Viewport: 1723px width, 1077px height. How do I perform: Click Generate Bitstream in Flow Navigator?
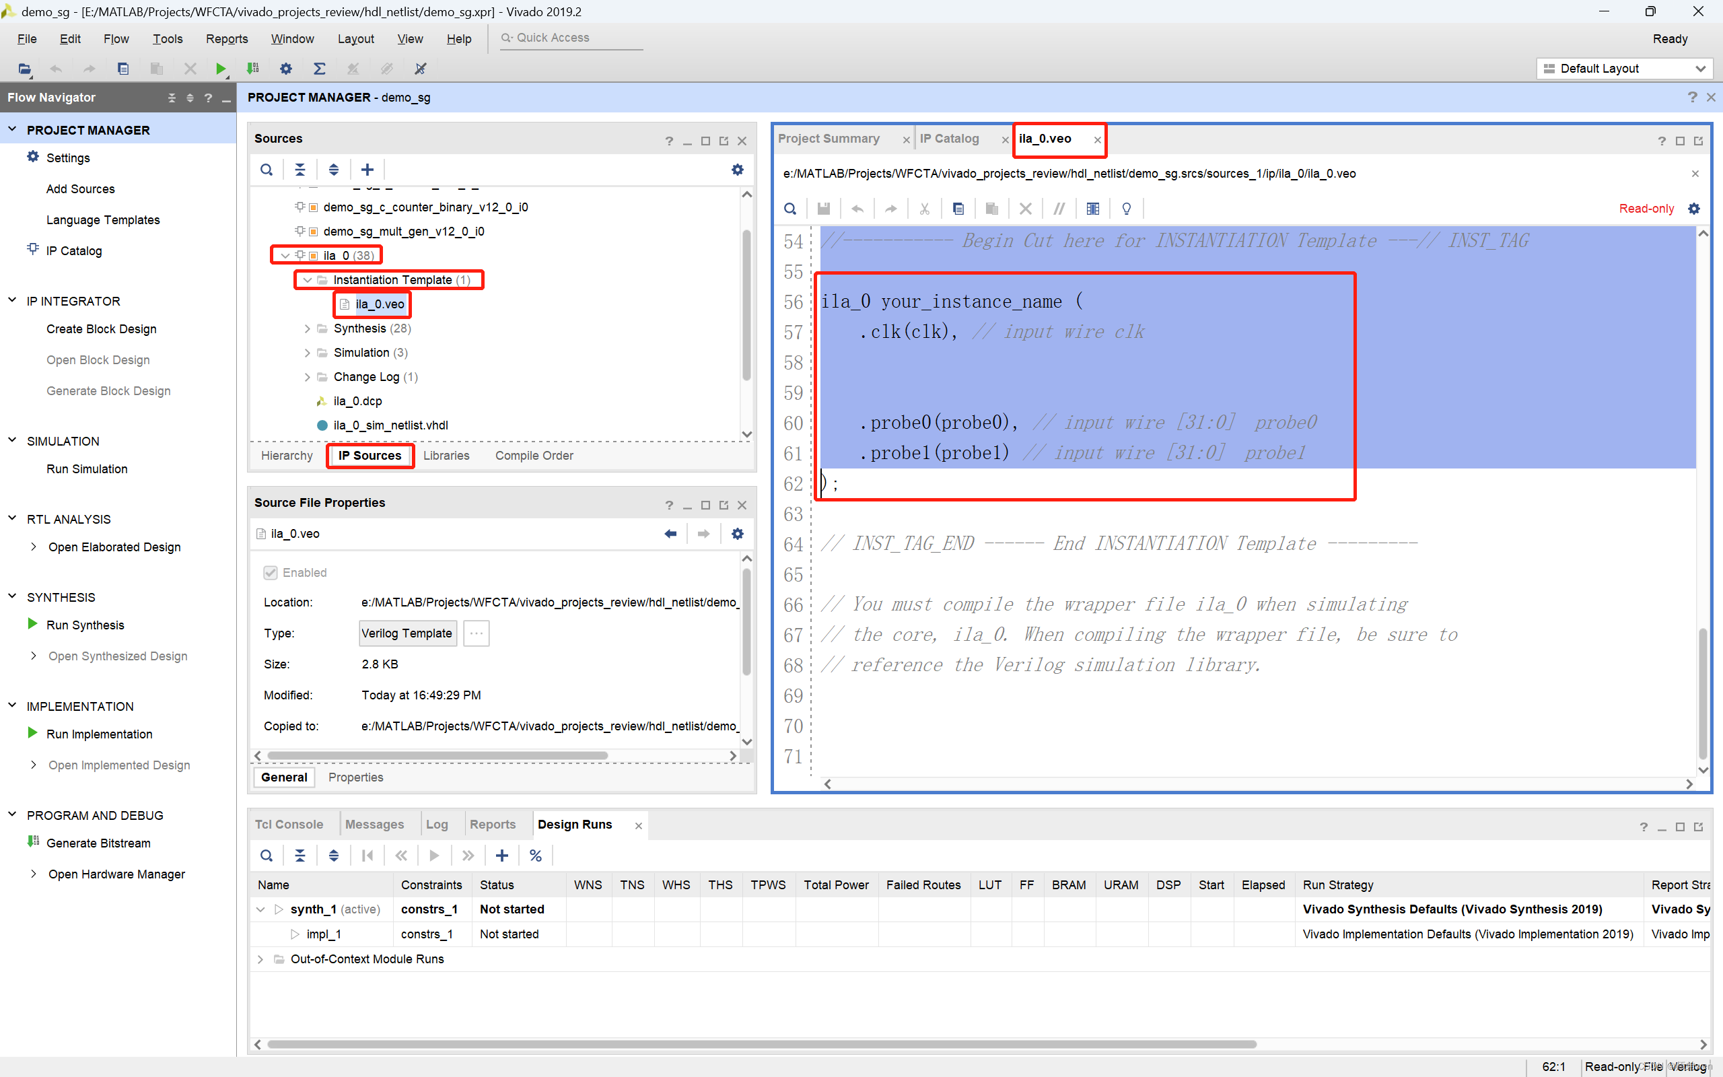pyautogui.click(x=98, y=843)
